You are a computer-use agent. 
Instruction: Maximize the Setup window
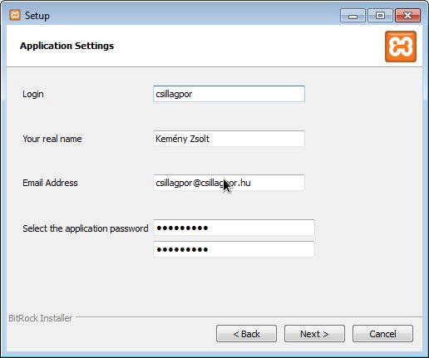click(380, 16)
